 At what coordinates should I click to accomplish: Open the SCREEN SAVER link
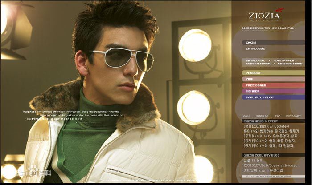click(x=256, y=64)
